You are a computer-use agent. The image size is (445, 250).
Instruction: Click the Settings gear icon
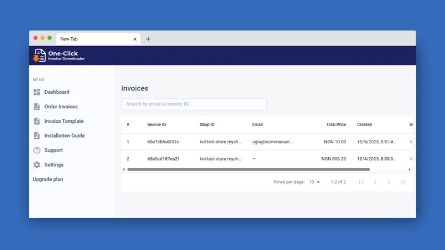pyautogui.click(x=37, y=164)
